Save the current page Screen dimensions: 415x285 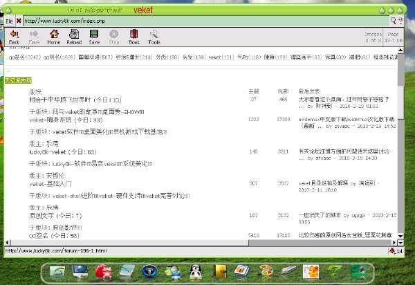(94, 37)
